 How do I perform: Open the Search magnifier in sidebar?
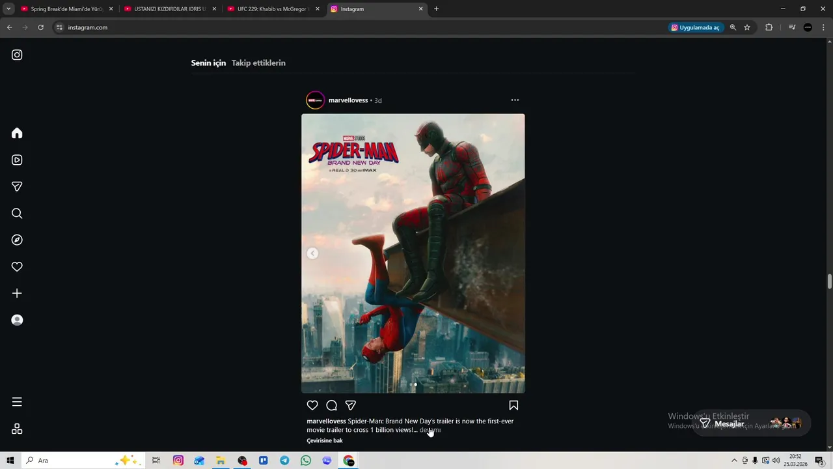[17, 213]
